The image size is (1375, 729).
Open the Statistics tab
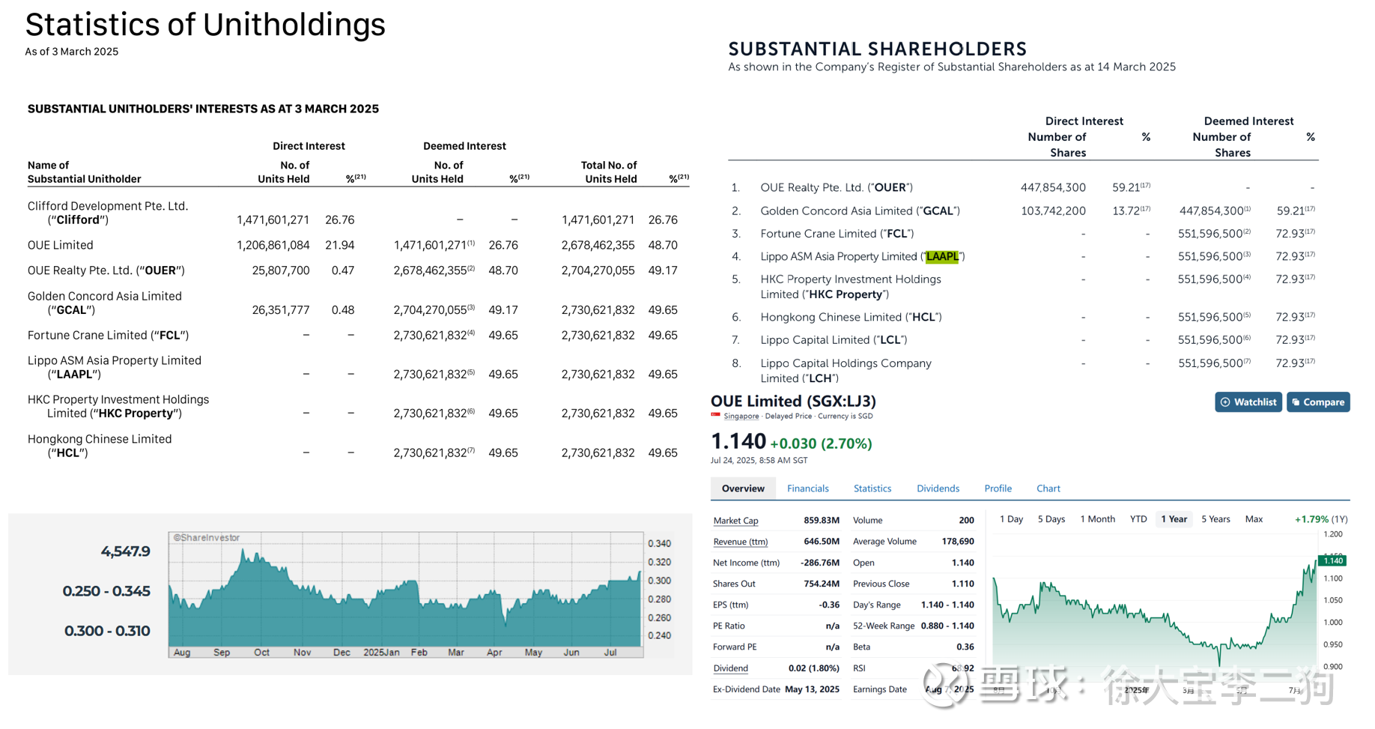(872, 488)
